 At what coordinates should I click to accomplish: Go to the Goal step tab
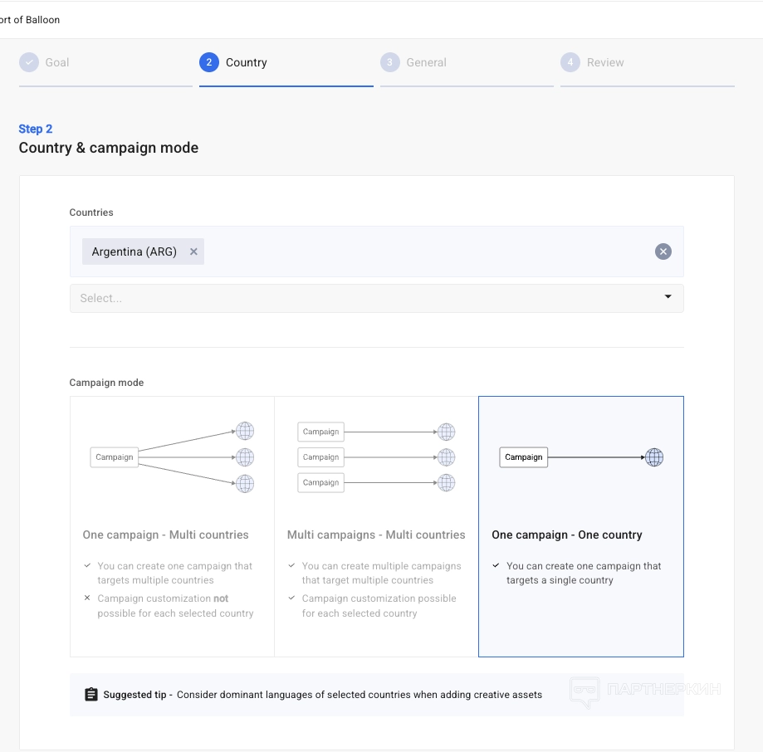(56, 62)
